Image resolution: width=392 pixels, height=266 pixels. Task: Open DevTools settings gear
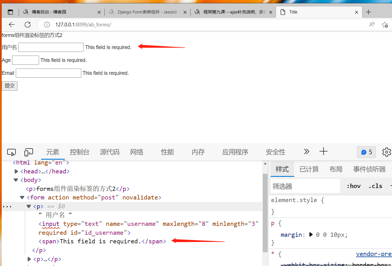(387, 152)
